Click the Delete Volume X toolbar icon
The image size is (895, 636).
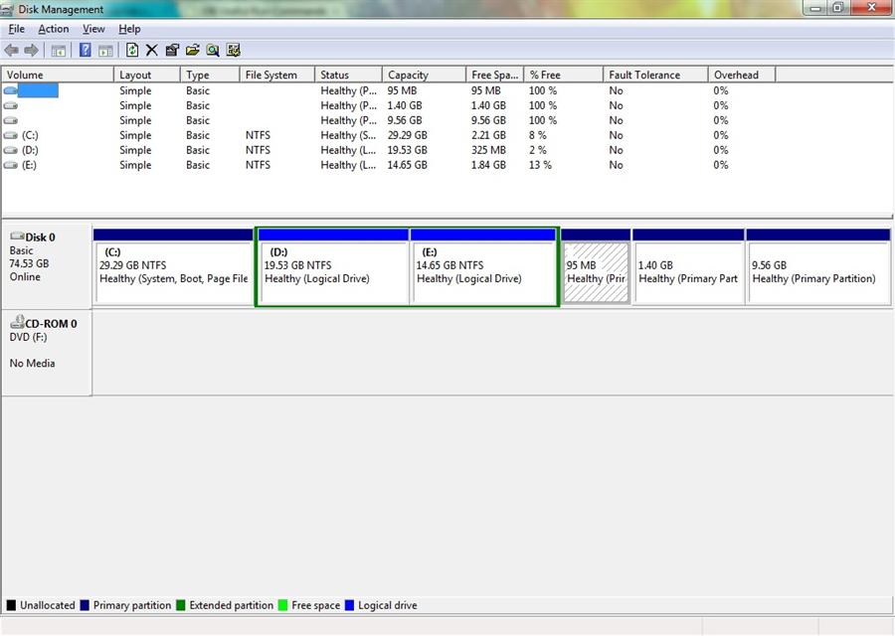(151, 50)
